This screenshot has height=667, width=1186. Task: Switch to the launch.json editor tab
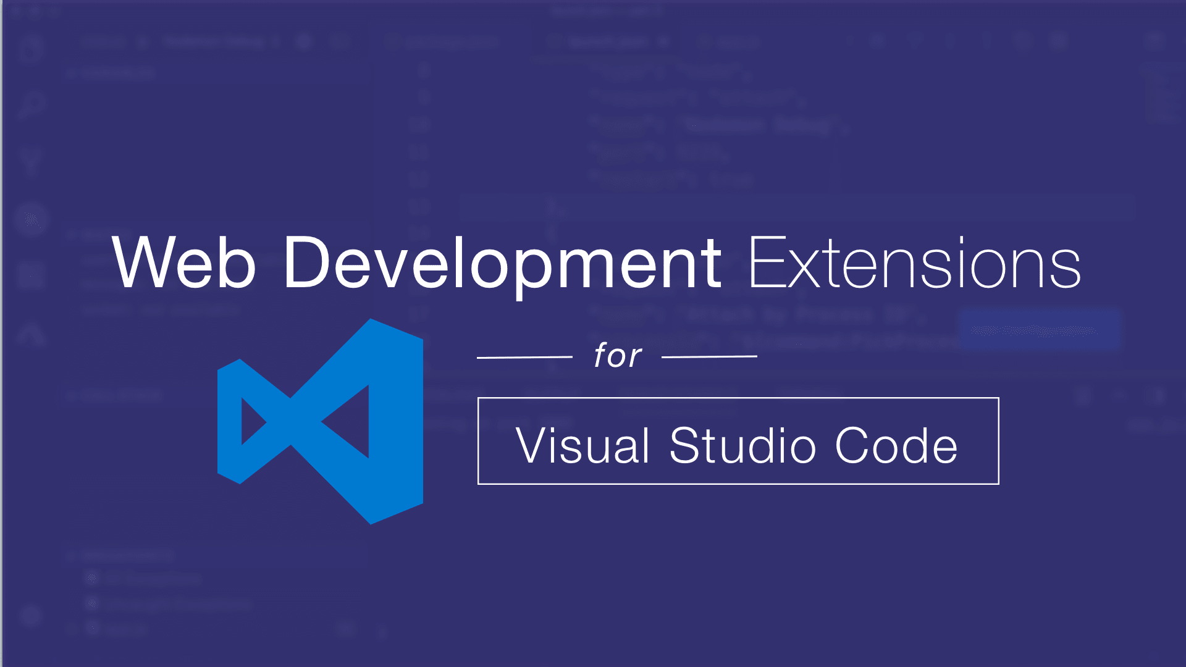pos(608,43)
